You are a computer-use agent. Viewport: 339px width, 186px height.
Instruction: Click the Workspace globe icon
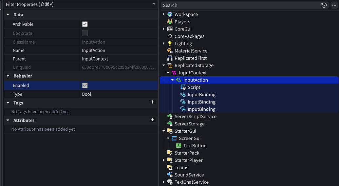170,14
